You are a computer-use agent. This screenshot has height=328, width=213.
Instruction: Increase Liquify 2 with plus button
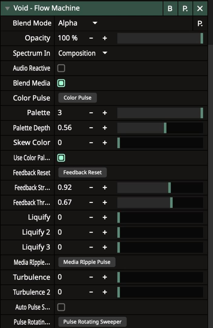click(x=105, y=232)
